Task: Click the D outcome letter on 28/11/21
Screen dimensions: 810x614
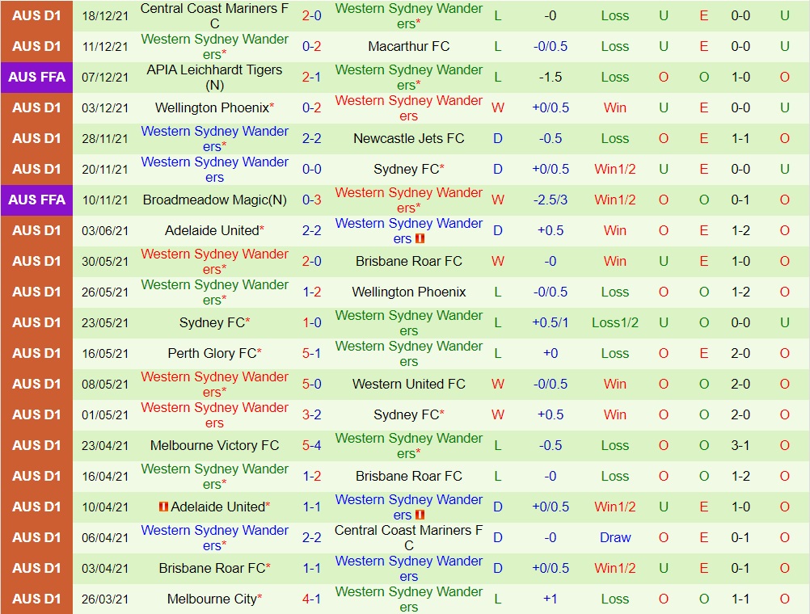Action: pyautogui.click(x=497, y=138)
